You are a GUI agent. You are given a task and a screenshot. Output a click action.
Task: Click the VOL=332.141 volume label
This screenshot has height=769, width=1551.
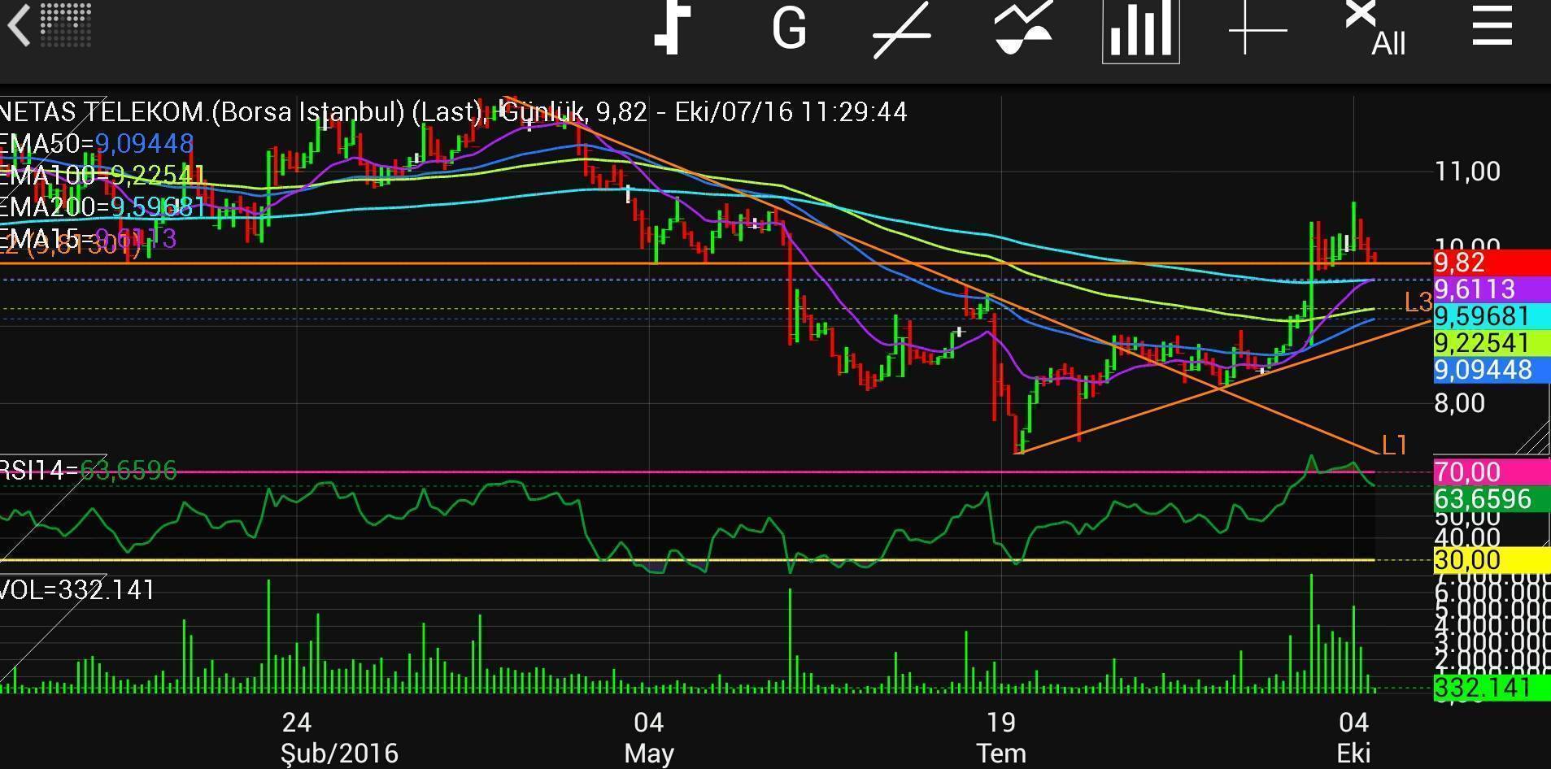tap(77, 589)
